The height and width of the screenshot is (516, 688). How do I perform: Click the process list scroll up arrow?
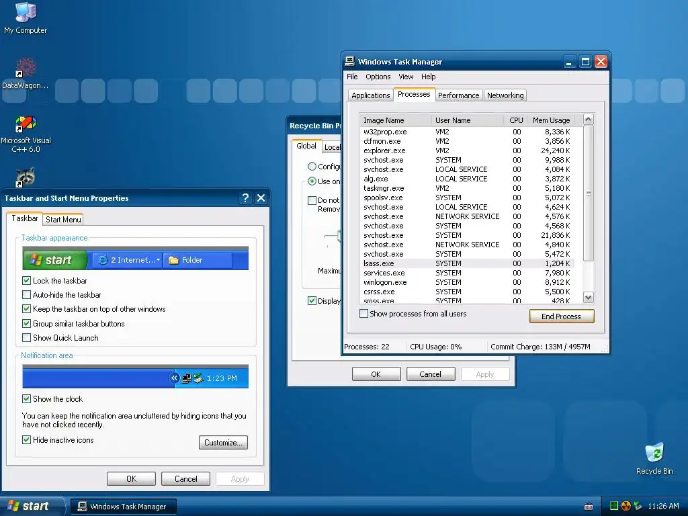(x=589, y=120)
